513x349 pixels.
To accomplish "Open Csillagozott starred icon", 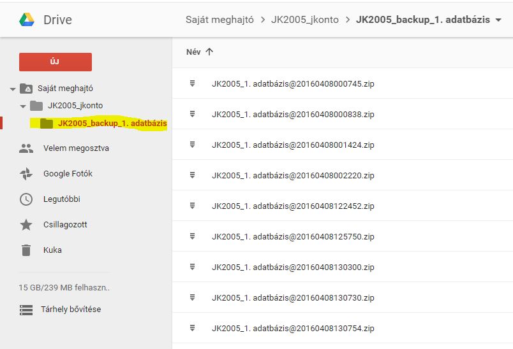I will pos(26,225).
